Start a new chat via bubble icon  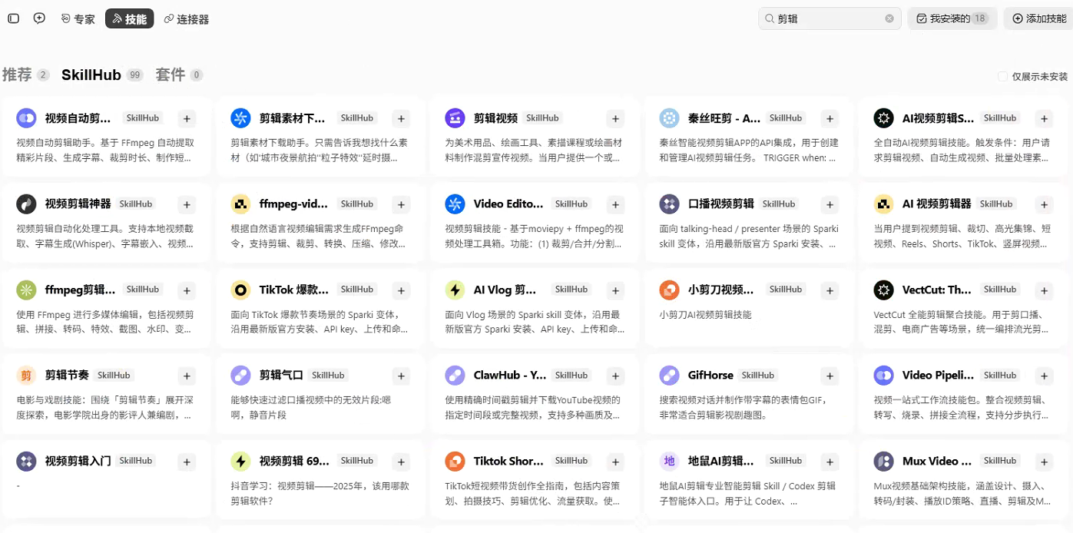pyautogui.click(x=39, y=18)
